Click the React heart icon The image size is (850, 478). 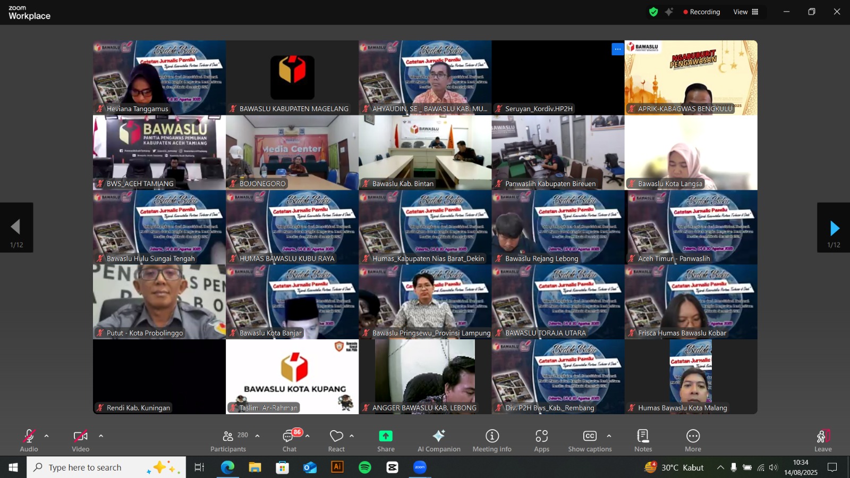coord(336,441)
